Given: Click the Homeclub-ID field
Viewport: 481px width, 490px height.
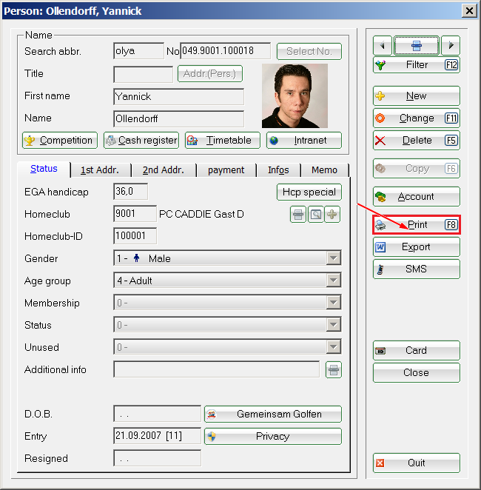Looking at the screenshot, I should 135,236.
